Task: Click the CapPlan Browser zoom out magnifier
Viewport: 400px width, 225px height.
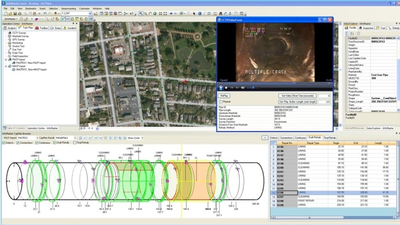Action: (125, 138)
